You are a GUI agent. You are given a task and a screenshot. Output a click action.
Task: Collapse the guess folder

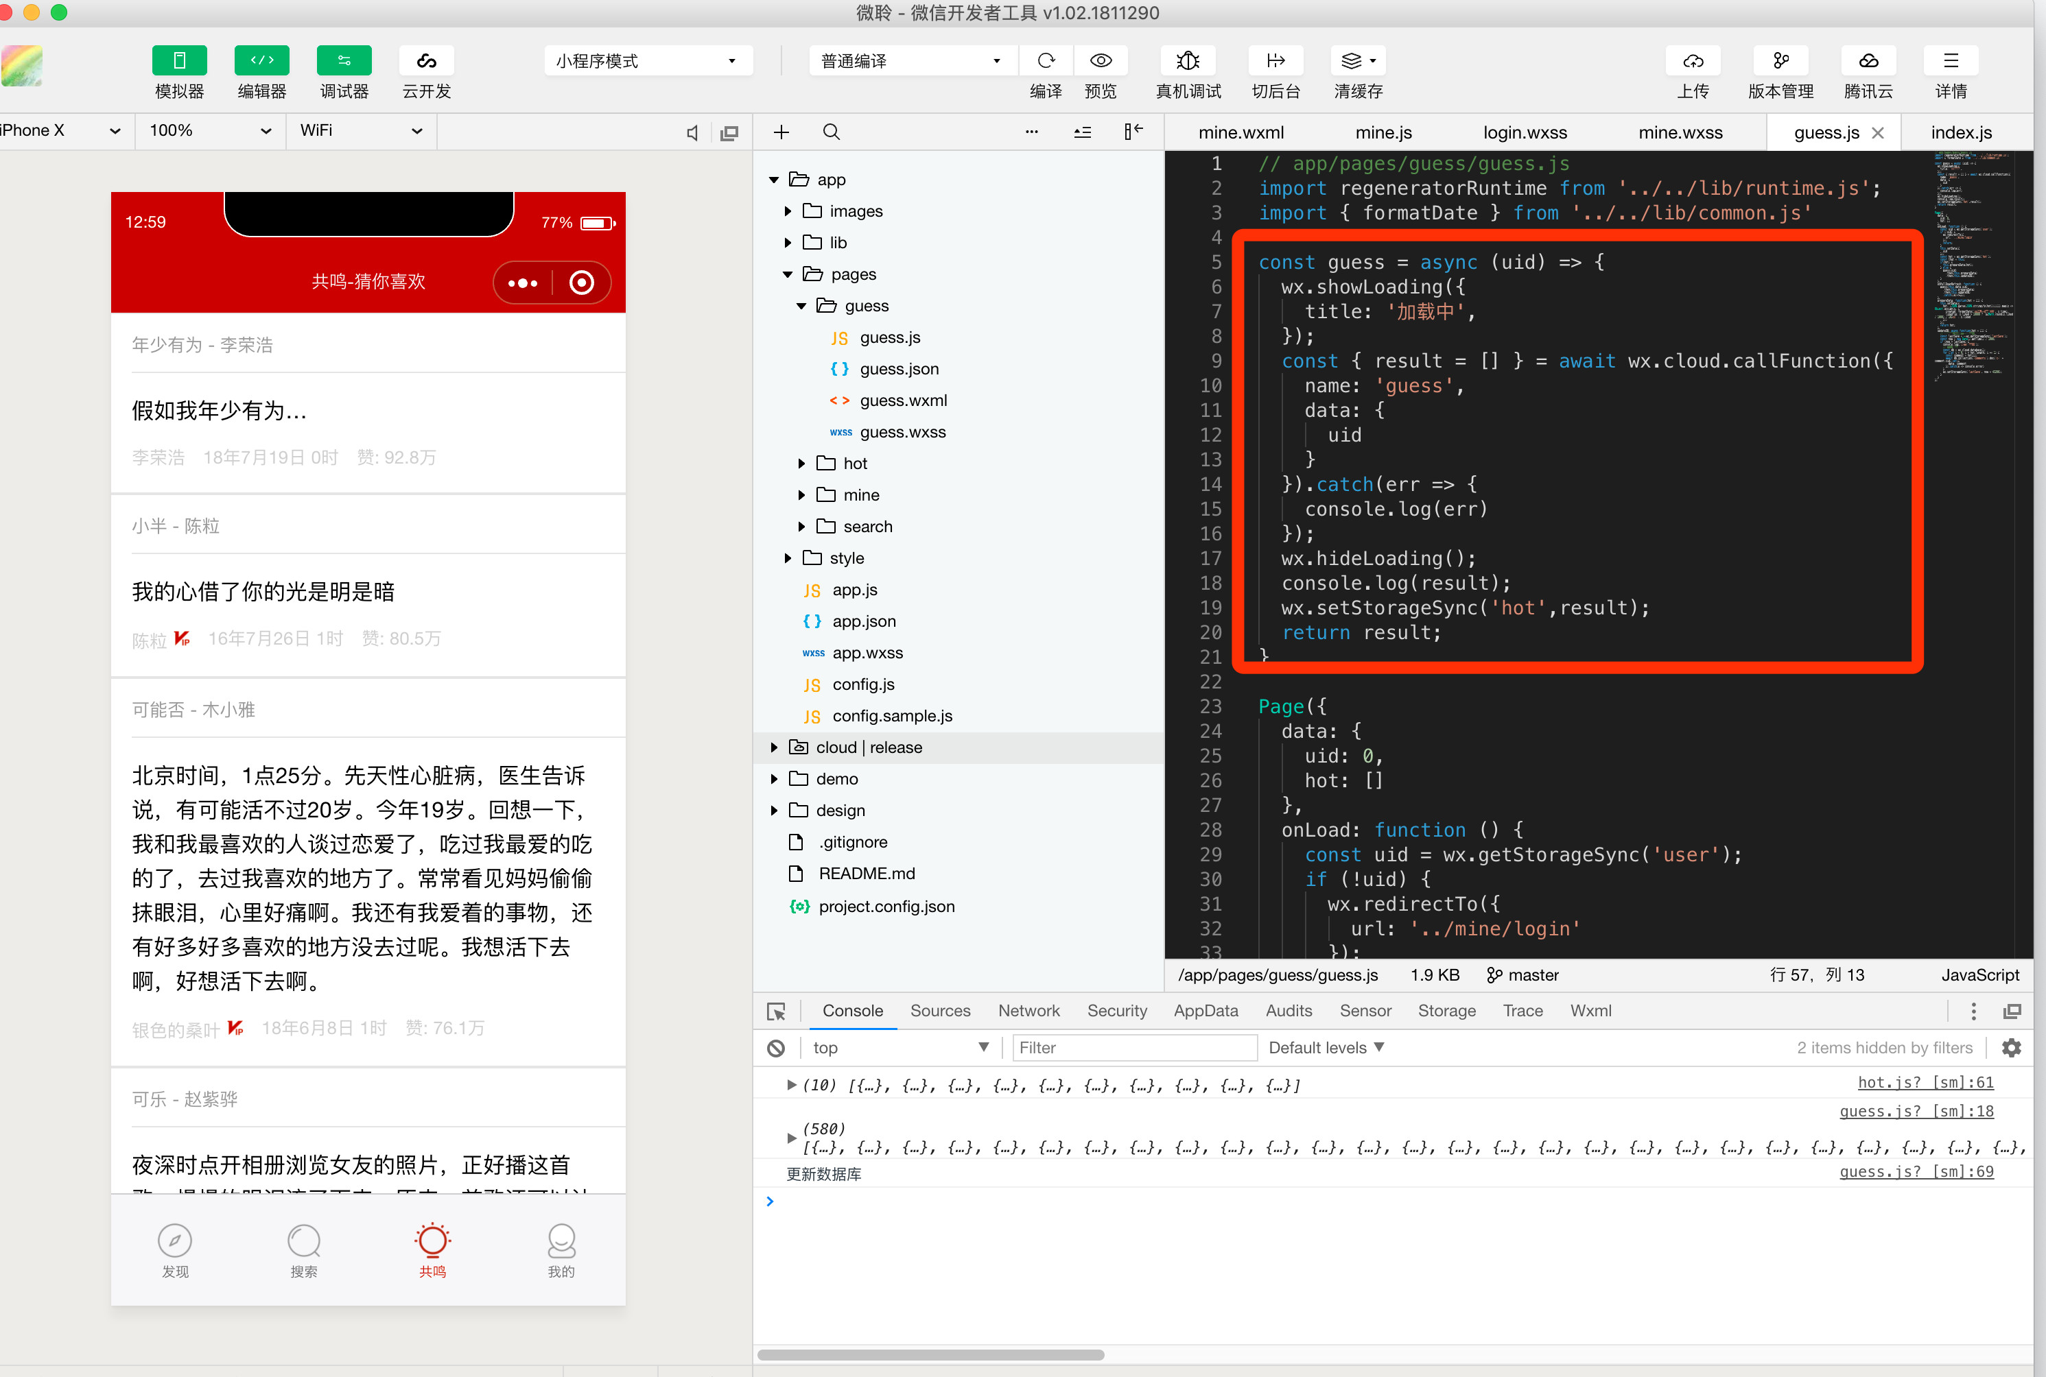(801, 307)
